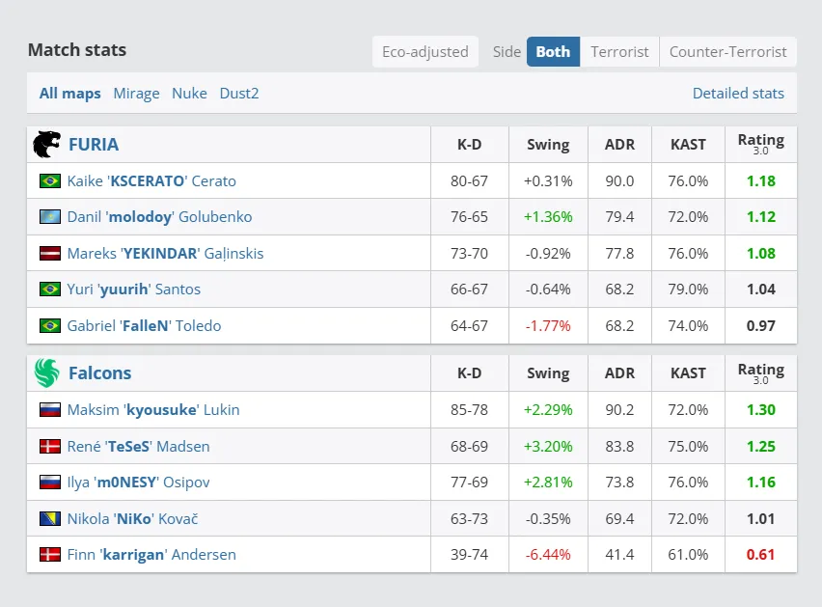Click the KAST header in FURIA table
The height and width of the screenshot is (607, 822).
688,144
